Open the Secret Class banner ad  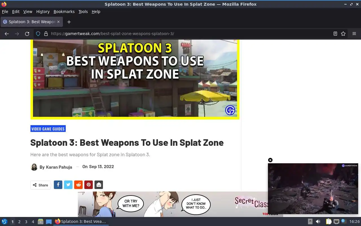click(x=173, y=204)
